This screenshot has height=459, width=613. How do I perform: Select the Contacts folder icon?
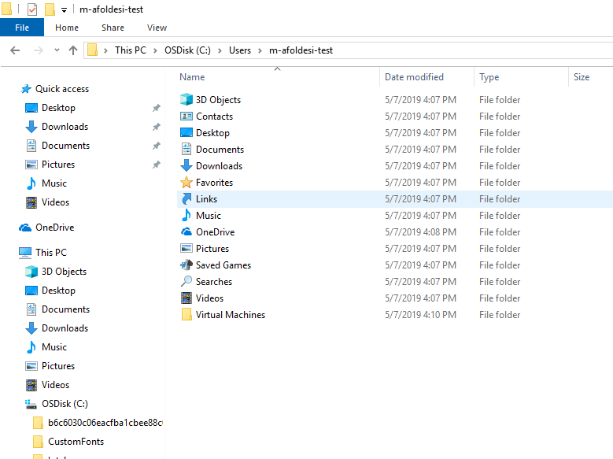click(186, 117)
